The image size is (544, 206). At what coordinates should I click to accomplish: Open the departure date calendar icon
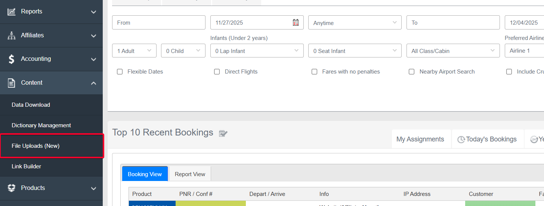coord(296,22)
